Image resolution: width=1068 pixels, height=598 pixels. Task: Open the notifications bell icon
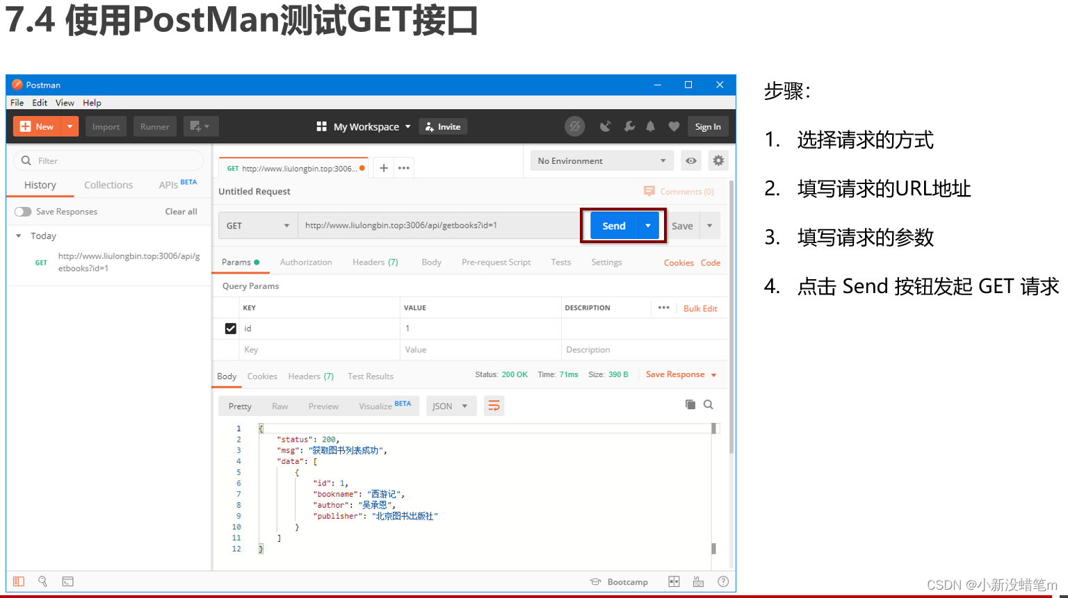pyautogui.click(x=650, y=126)
